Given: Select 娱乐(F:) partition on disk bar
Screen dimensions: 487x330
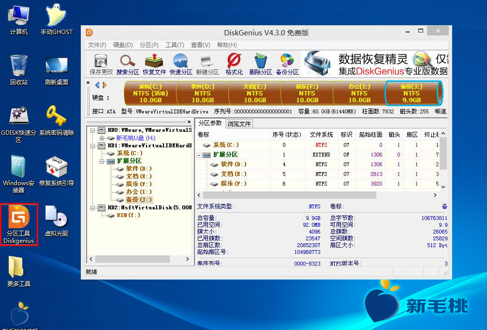Looking at the screenshot, I should click(x=307, y=93).
